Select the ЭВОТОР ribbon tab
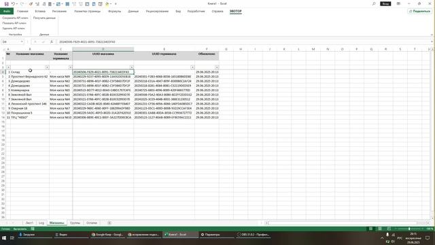This screenshot has width=435, height=245. click(x=236, y=11)
